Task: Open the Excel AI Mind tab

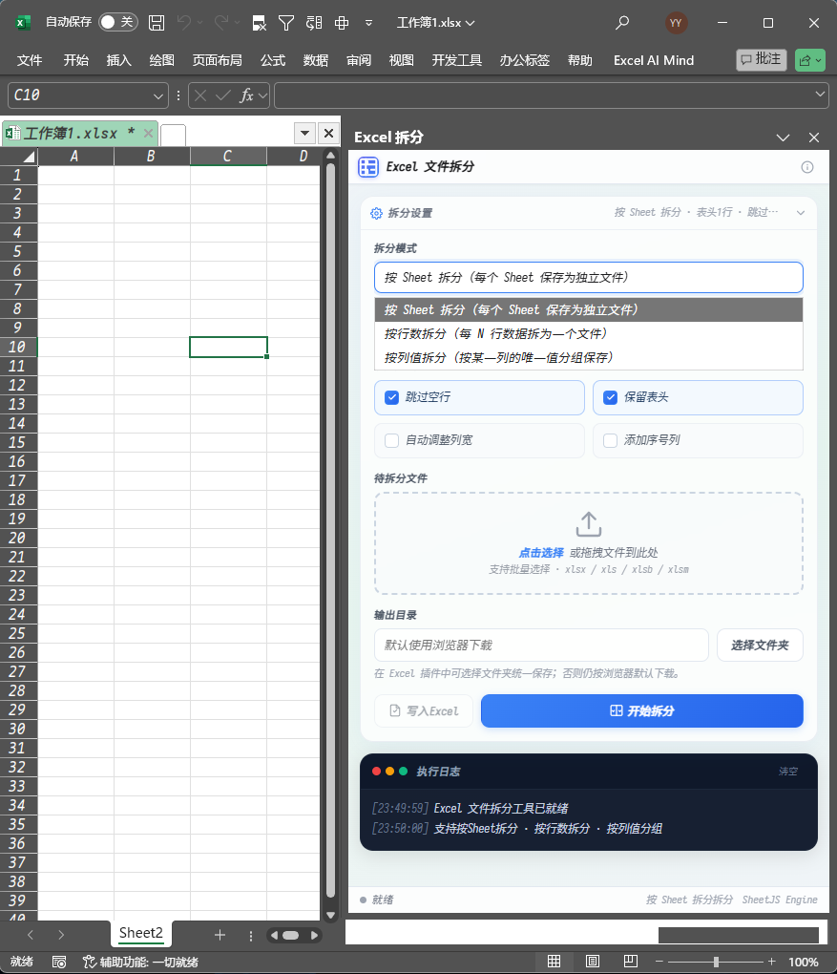Action: 653,61
